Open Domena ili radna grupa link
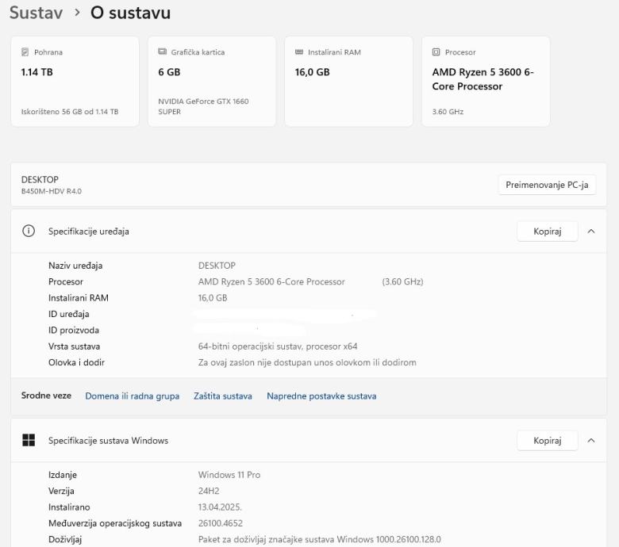Viewport: 619px width, 547px height. [x=132, y=396]
